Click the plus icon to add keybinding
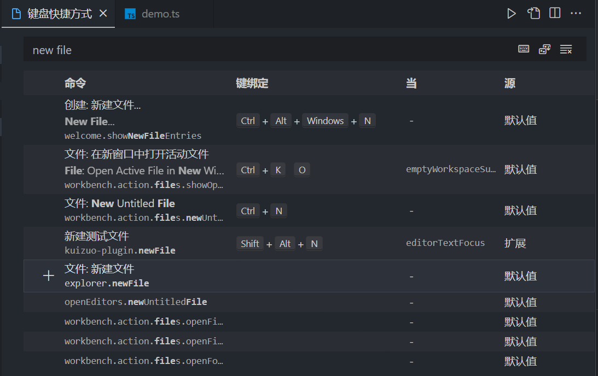598x376 pixels. [x=49, y=276]
